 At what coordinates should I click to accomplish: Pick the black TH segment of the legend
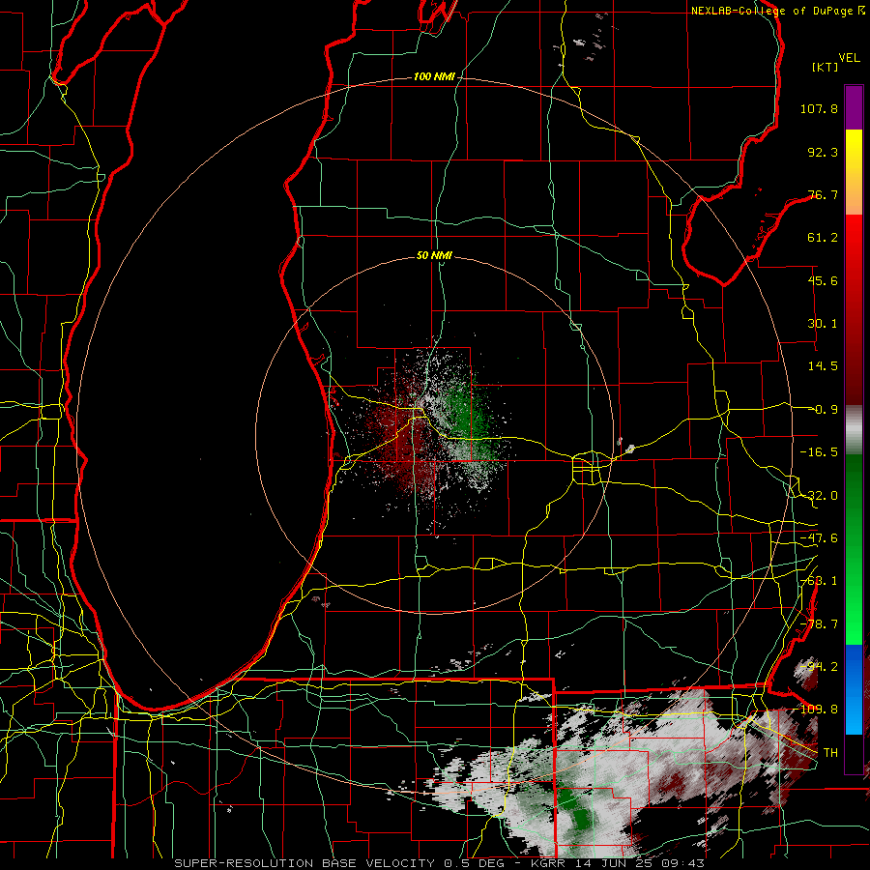click(x=854, y=753)
